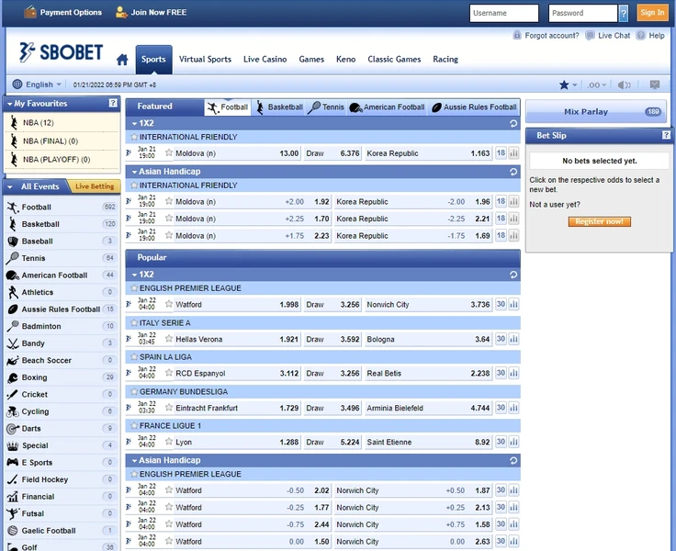Open statistics for Watford vs Norwich 1X2
The width and height of the screenshot is (676, 551).
[x=513, y=305]
